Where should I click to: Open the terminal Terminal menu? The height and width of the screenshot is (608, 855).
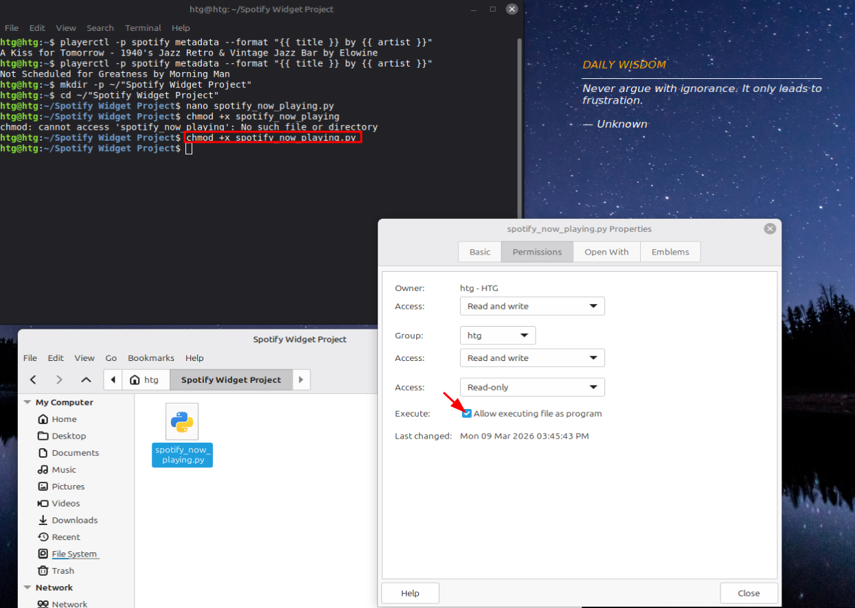click(143, 28)
